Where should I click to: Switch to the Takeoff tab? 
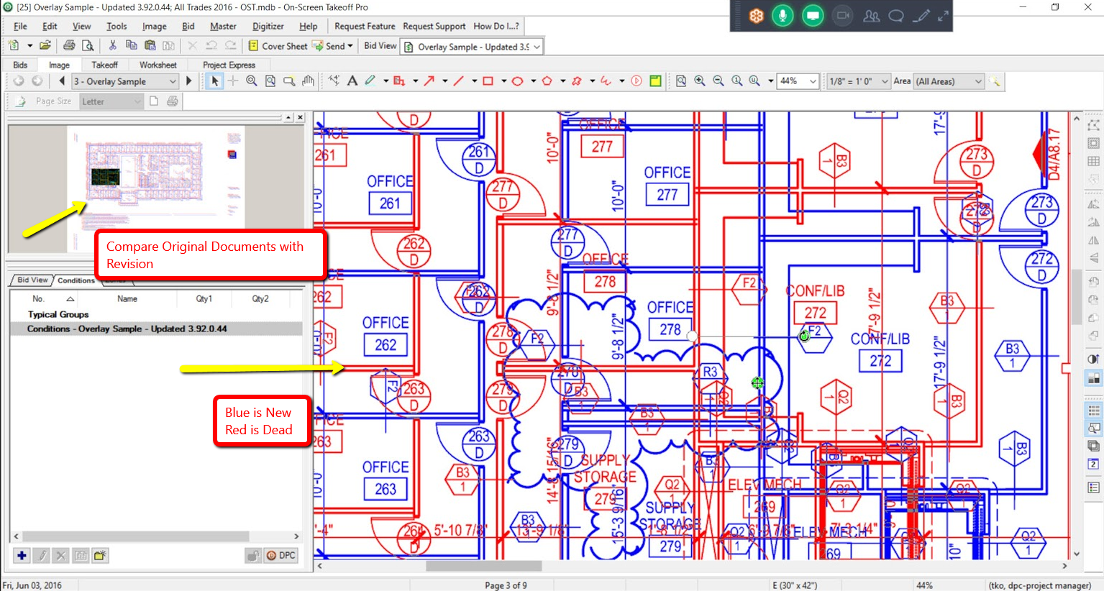[105, 65]
